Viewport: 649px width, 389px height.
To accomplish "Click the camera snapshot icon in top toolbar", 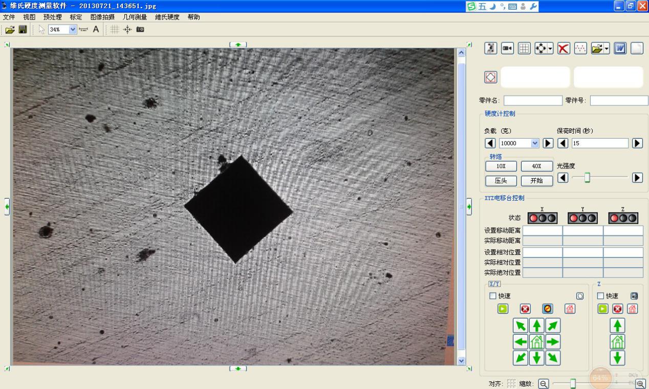I will (140, 30).
